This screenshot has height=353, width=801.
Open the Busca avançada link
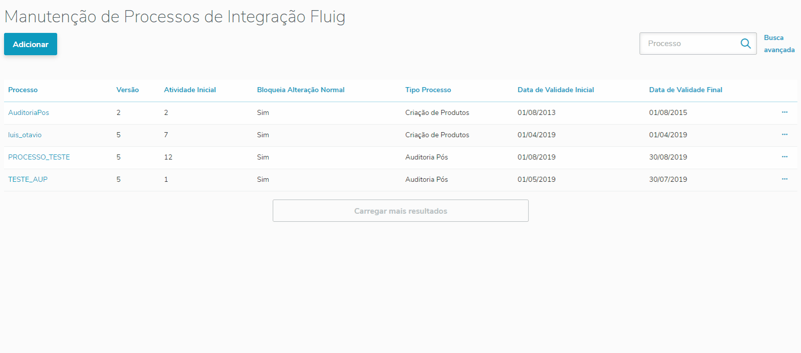point(779,44)
